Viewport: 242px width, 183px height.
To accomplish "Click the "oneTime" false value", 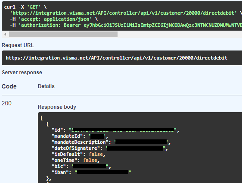I will click(90, 160).
